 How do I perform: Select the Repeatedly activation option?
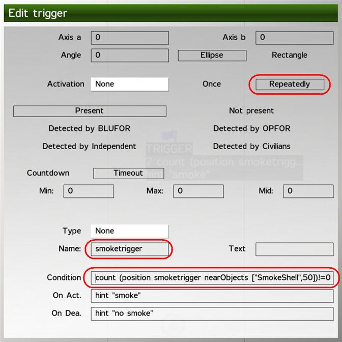[x=289, y=84]
